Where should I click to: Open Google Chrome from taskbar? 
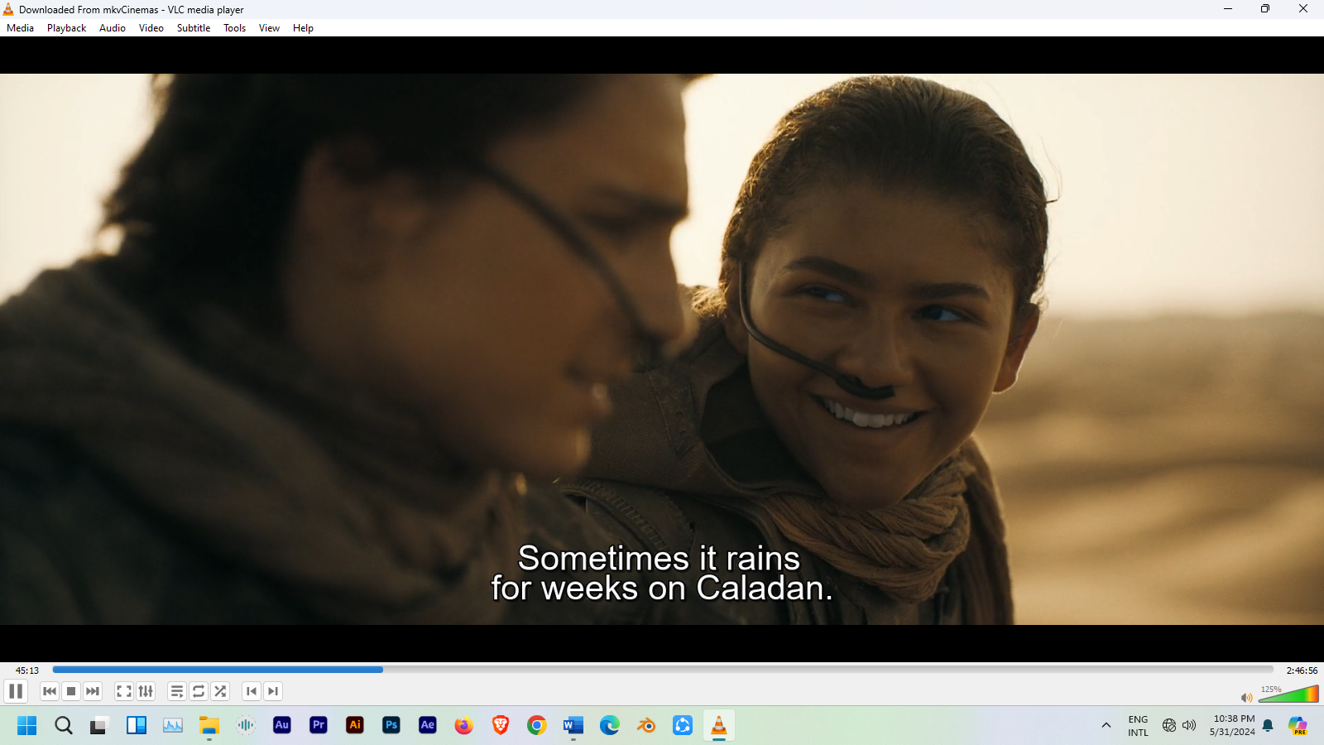[x=537, y=726]
